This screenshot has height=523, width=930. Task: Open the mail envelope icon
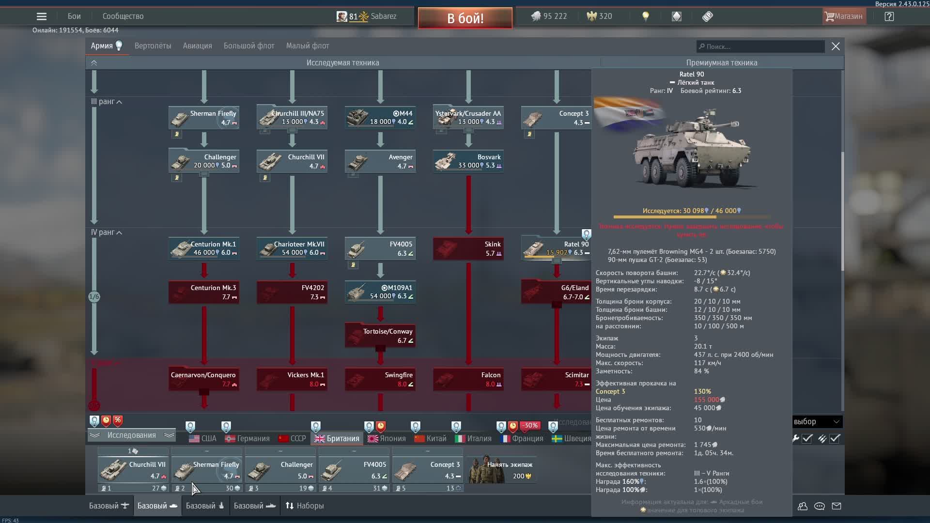[x=837, y=506]
